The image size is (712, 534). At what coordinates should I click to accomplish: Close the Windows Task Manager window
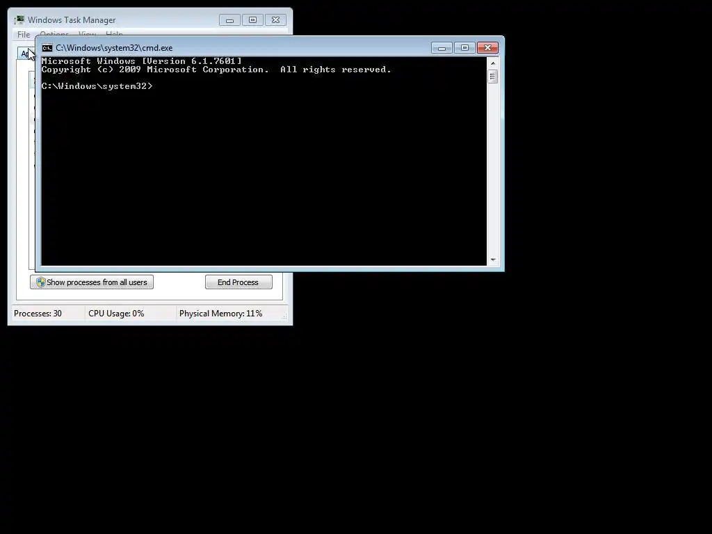tap(275, 20)
